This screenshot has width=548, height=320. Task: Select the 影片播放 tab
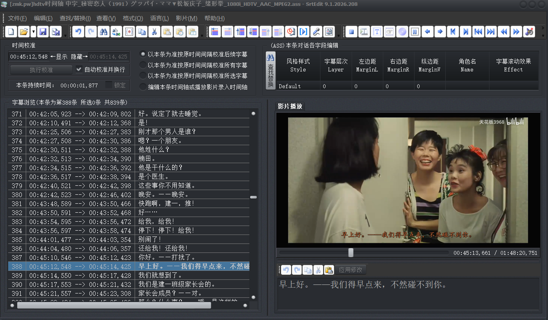[290, 106]
